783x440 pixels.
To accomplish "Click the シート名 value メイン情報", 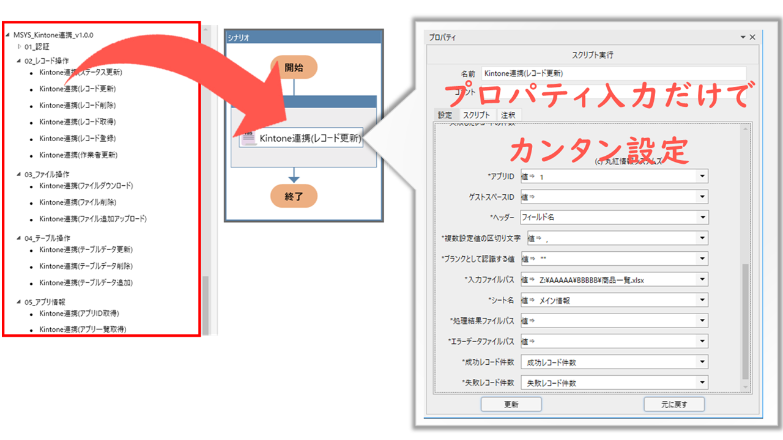I will click(x=555, y=301).
